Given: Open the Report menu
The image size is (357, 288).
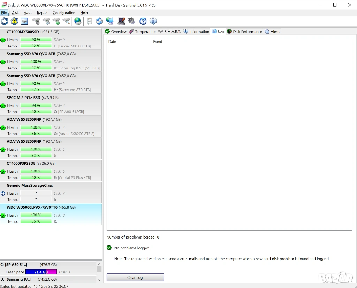Looking at the screenshot, I should coord(42,13).
